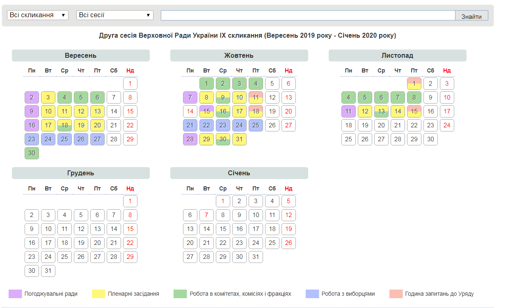Select October 11 pink-yellow day cell
508x308 pixels.
click(x=256, y=97)
